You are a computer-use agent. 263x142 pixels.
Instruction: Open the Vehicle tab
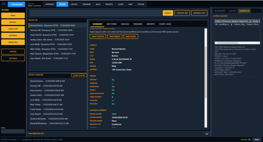click(x=74, y=4)
